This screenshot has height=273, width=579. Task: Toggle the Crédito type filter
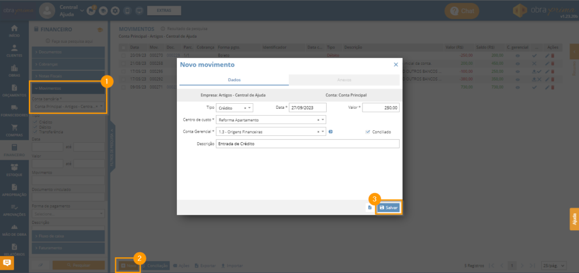[35, 122]
